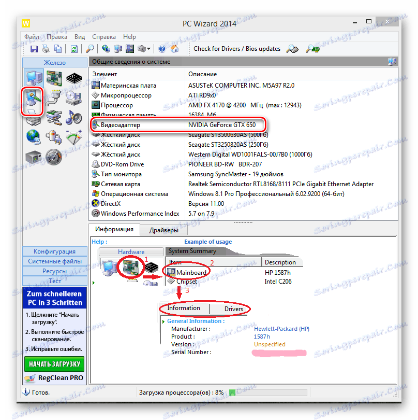Select the DirectX row

243,204
